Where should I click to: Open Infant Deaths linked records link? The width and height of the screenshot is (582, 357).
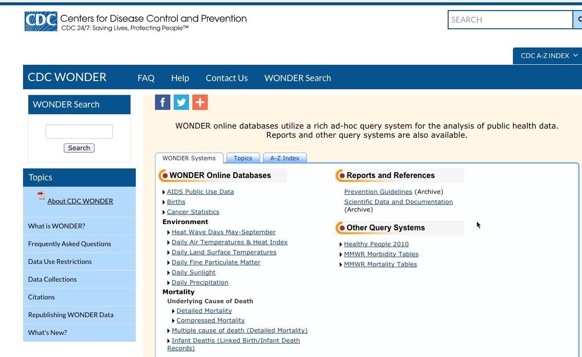(234, 345)
